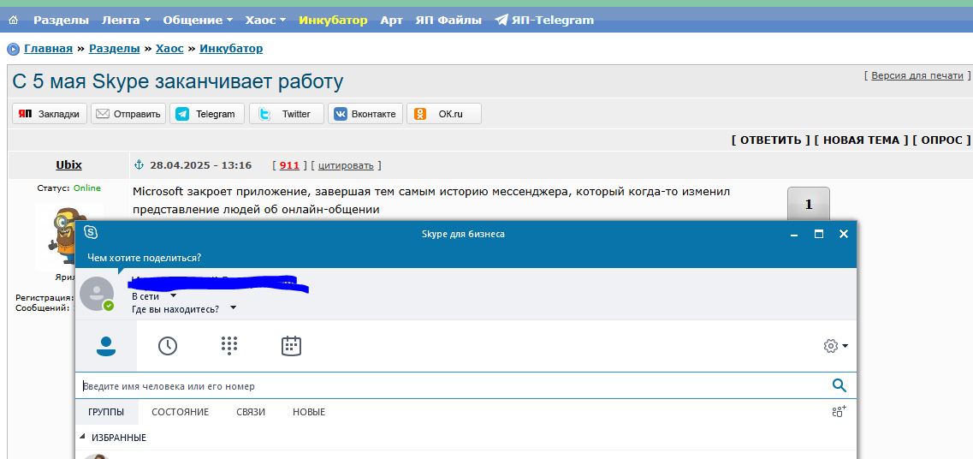Screen dimensions: 973x459
Task: Click the post rating button showing 1
Action: tap(808, 205)
